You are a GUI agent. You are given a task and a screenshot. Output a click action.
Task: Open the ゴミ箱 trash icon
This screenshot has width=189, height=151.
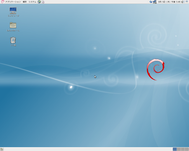(x=13, y=41)
